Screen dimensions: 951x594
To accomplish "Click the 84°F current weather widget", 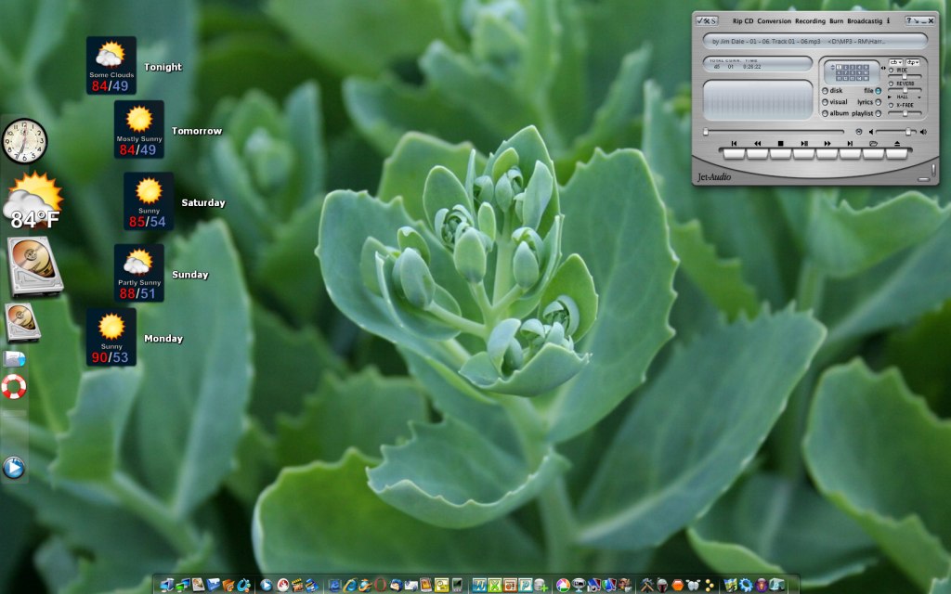I will point(33,201).
